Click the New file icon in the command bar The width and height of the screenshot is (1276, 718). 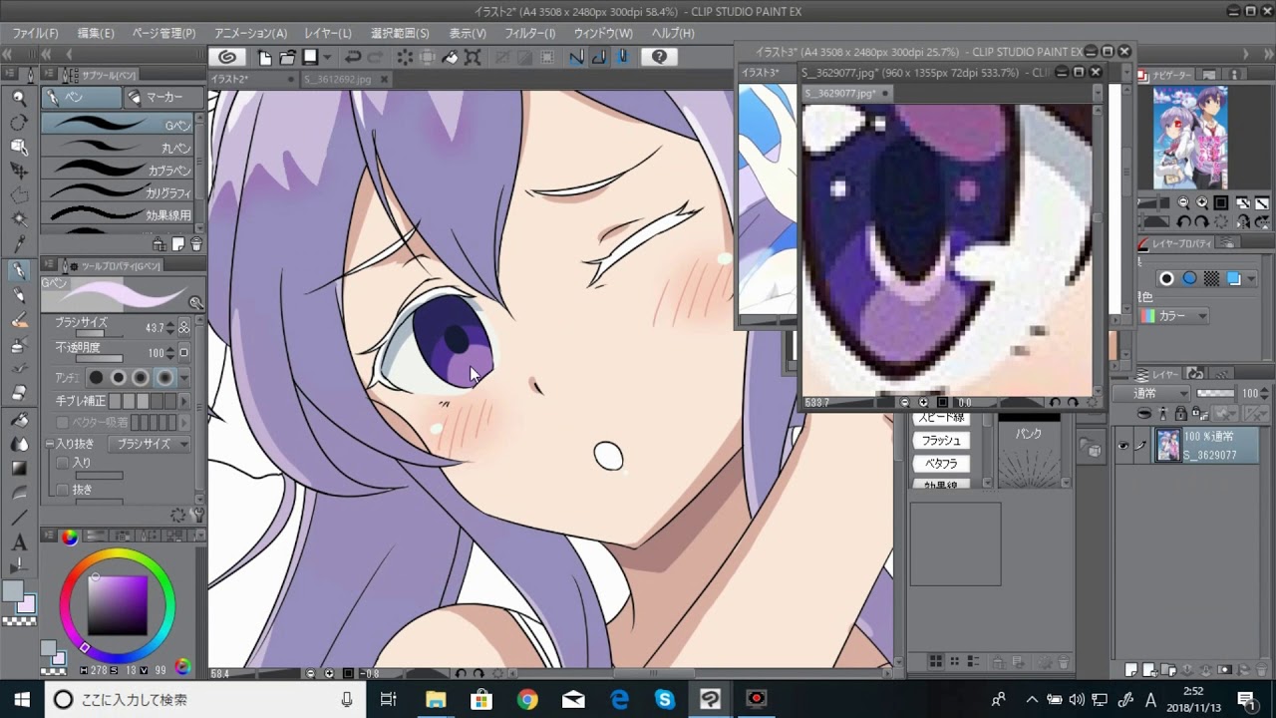(265, 58)
